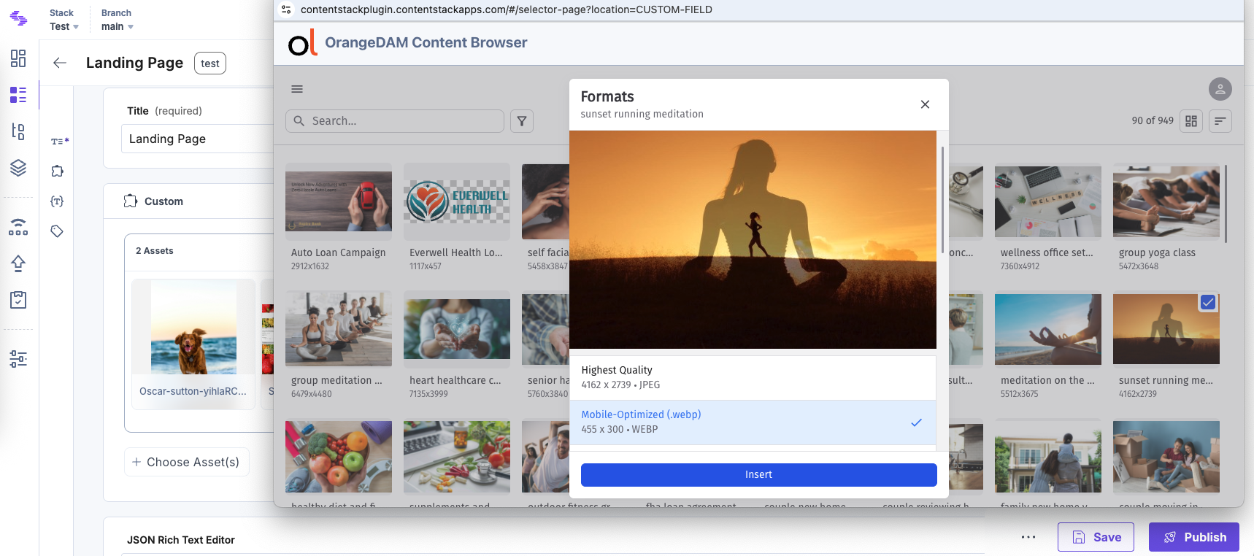Open the Everwell Health Logo thumbnail
This screenshot has height=556, width=1254.
point(457,201)
